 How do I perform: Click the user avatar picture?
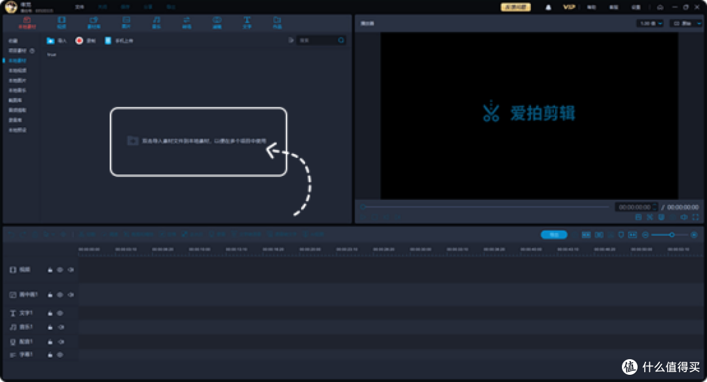click(11, 7)
